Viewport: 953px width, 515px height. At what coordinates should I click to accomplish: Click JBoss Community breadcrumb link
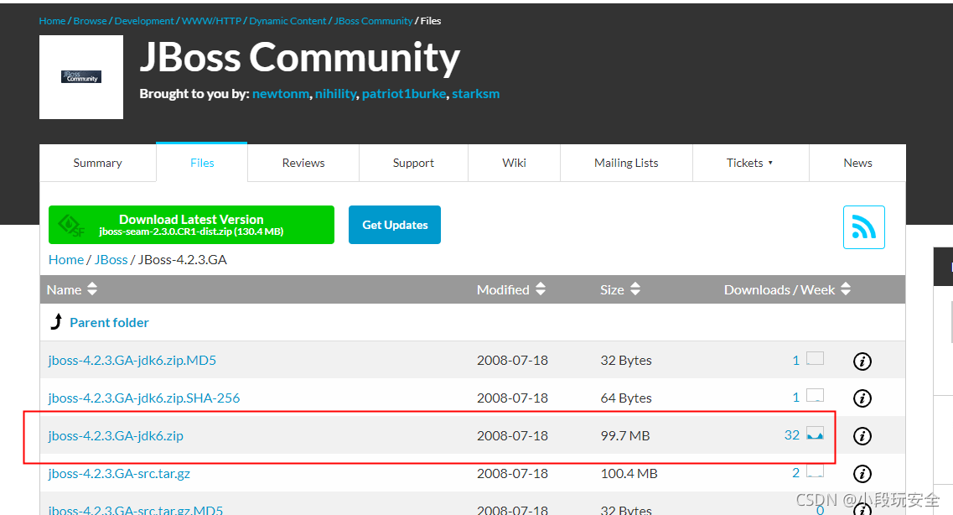click(x=373, y=21)
